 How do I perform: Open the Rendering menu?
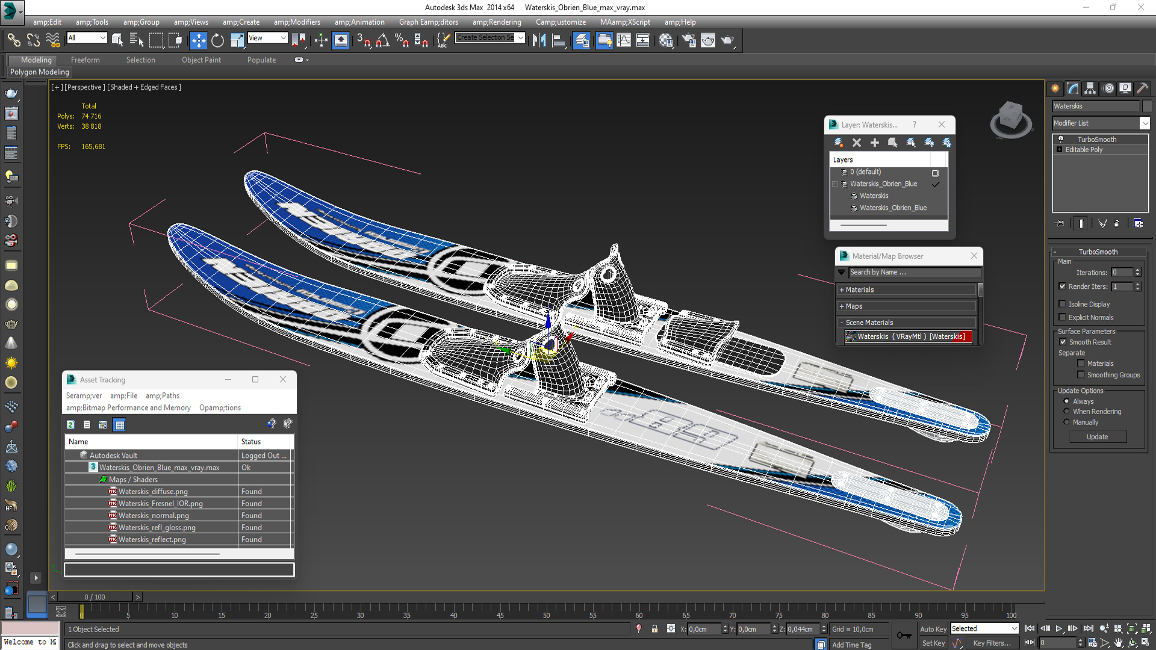tap(497, 22)
